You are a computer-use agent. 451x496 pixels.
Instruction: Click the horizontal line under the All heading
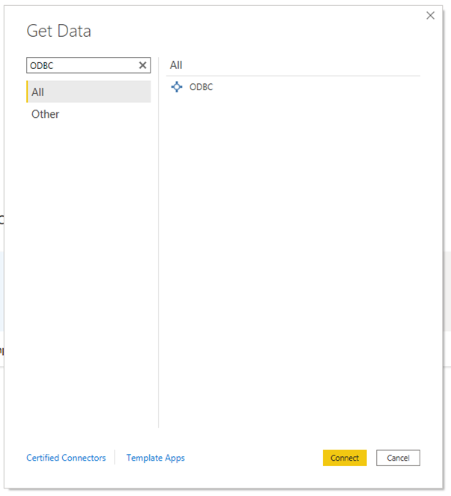(292, 76)
